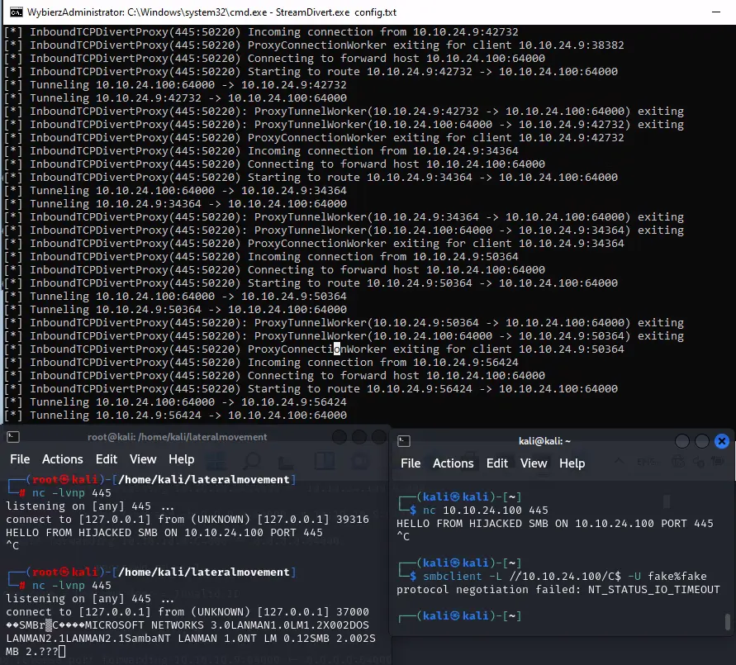
Task: Maximize the kali@kali terminal window
Action: coord(702,441)
